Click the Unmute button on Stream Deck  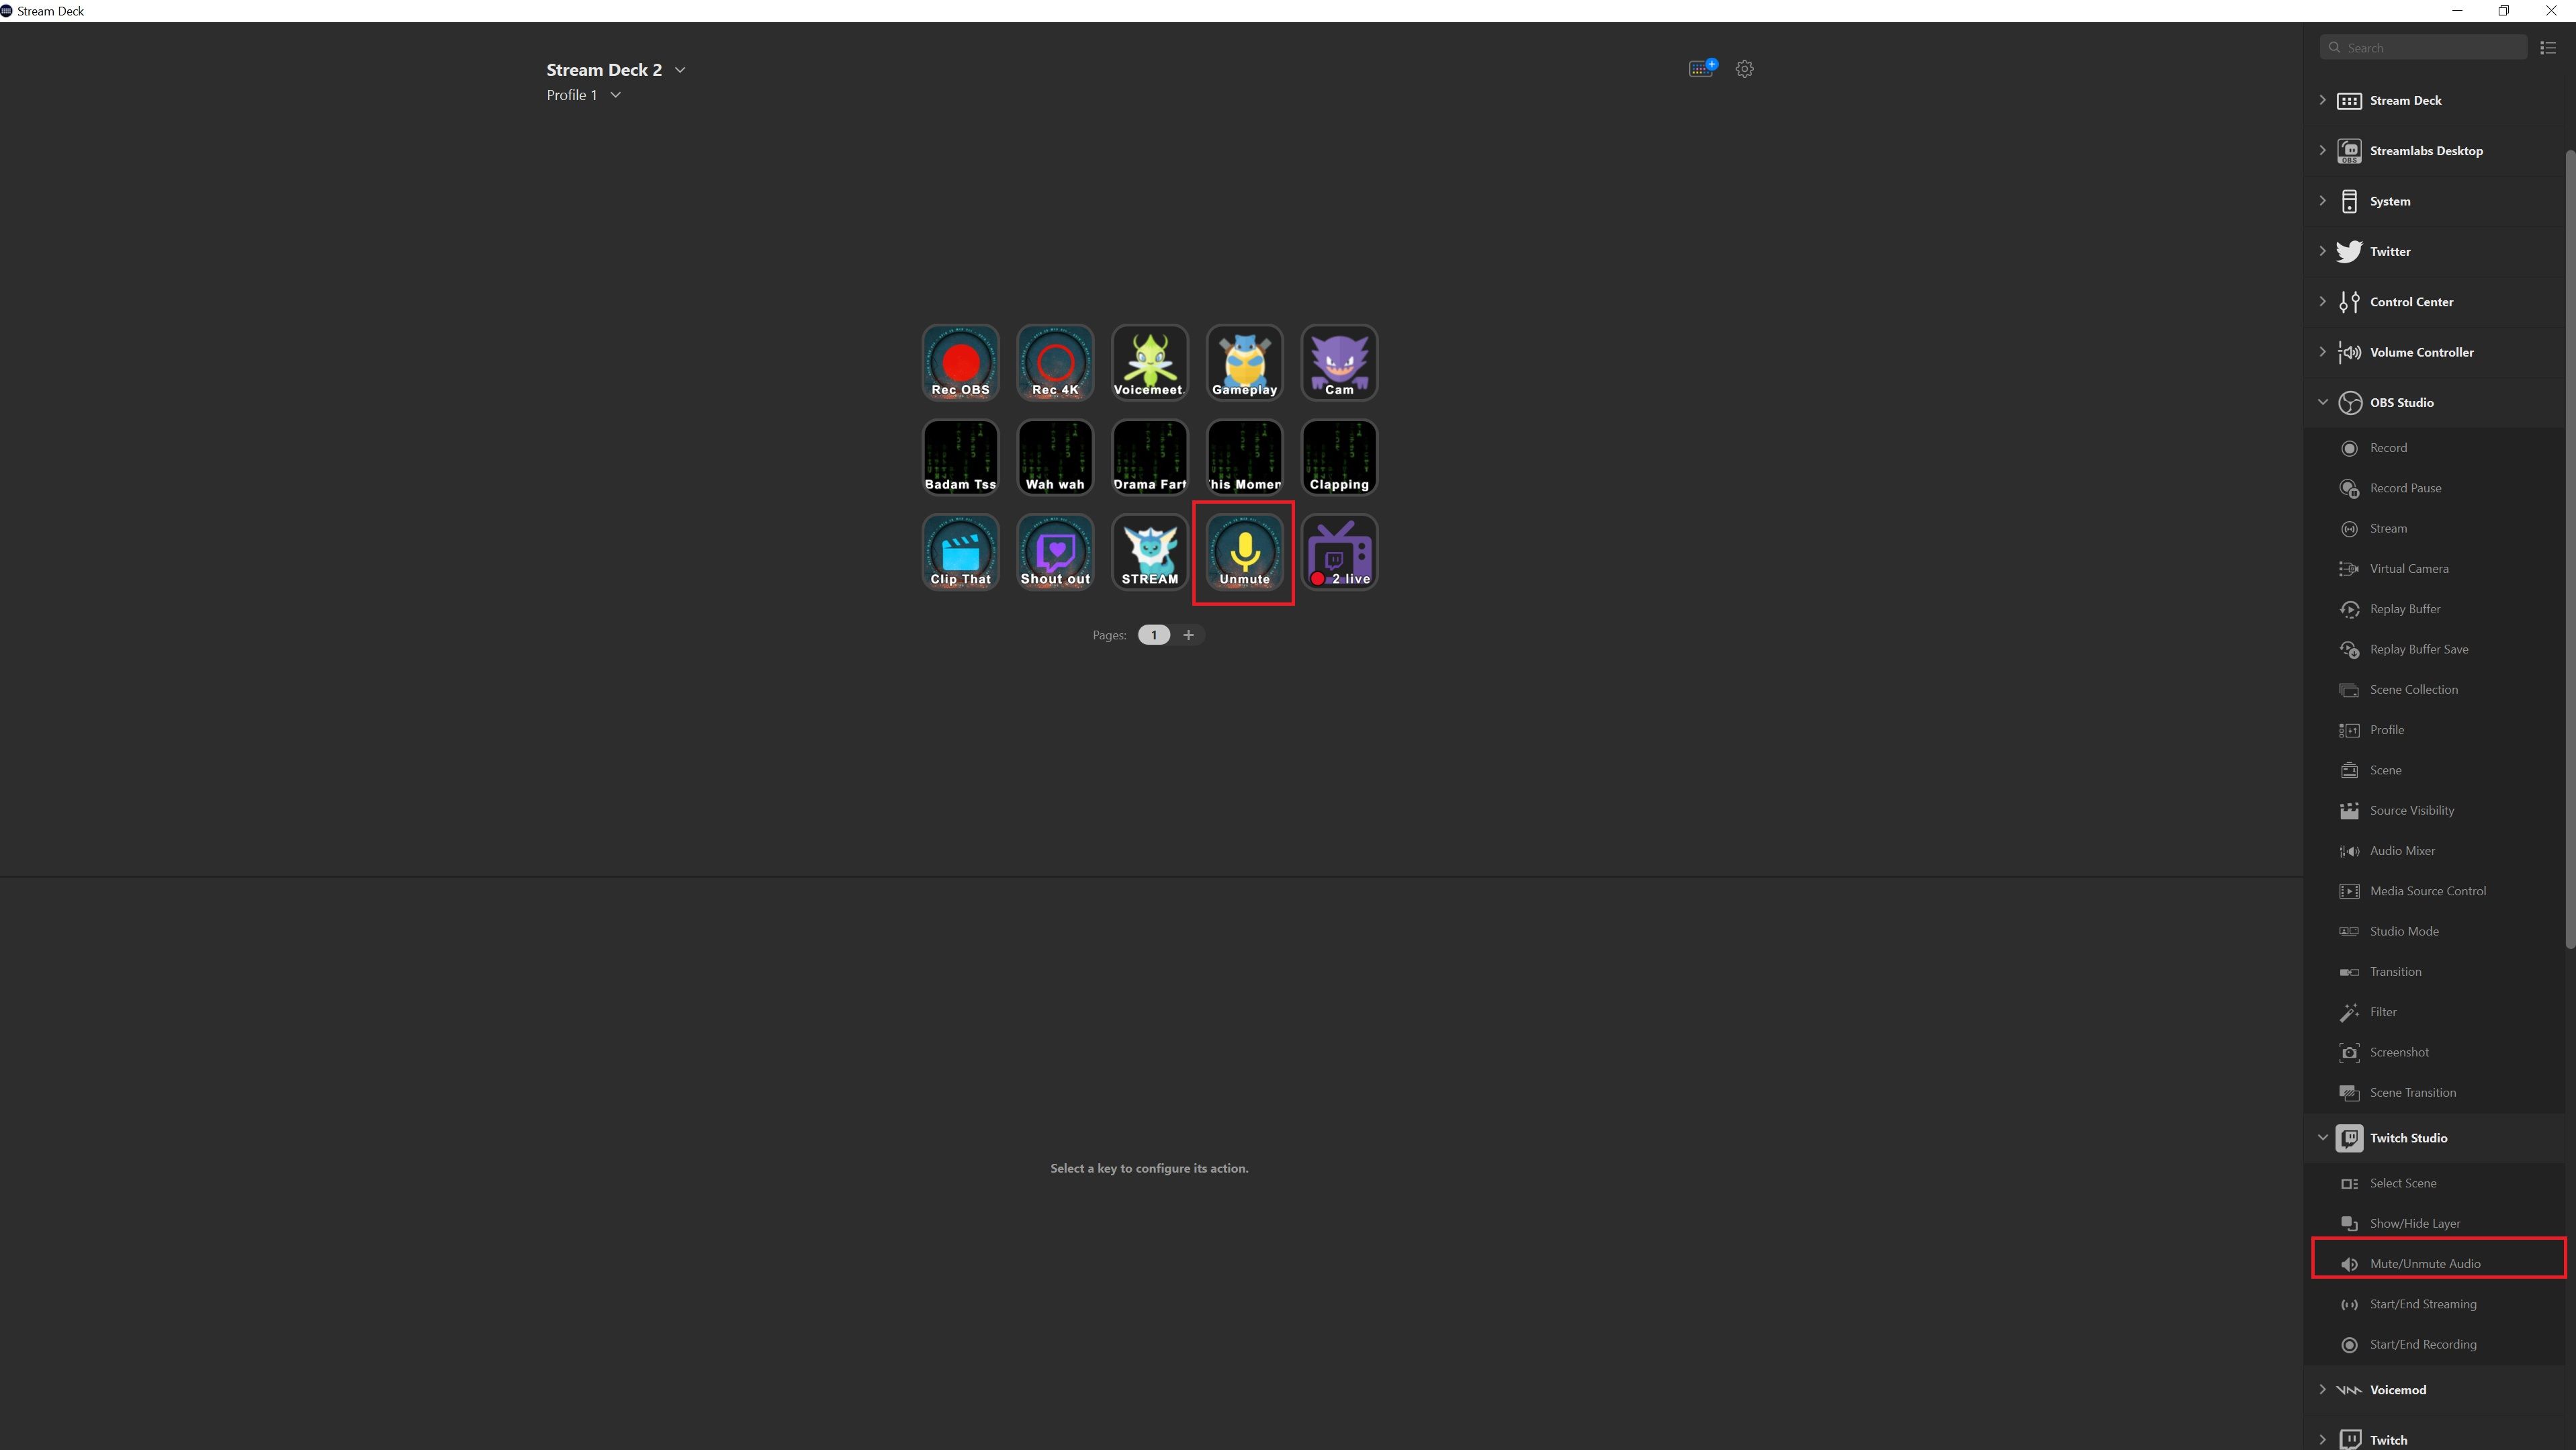(x=1244, y=550)
